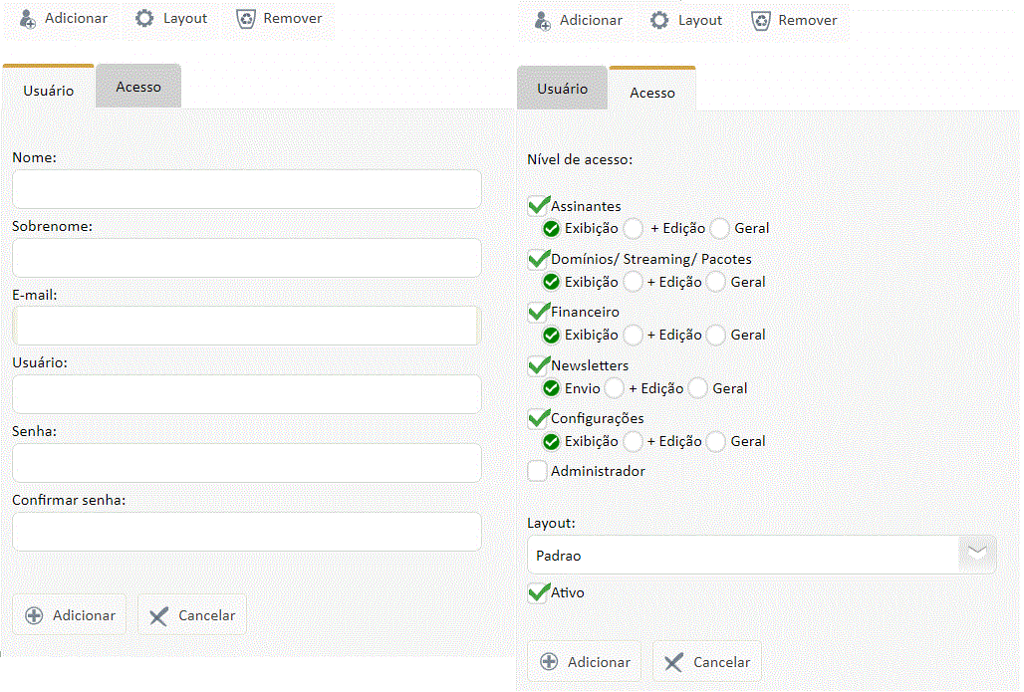Open the Layout dropdown showing Padrao
The image size is (1024, 692).
click(x=977, y=555)
